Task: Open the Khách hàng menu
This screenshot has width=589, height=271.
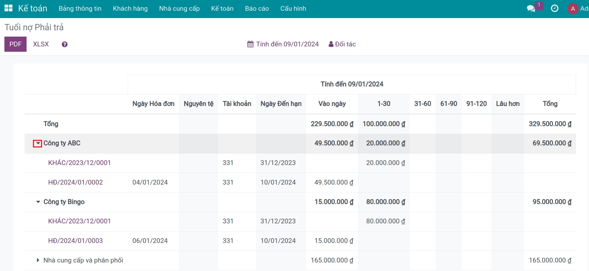Action: (130, 9)
